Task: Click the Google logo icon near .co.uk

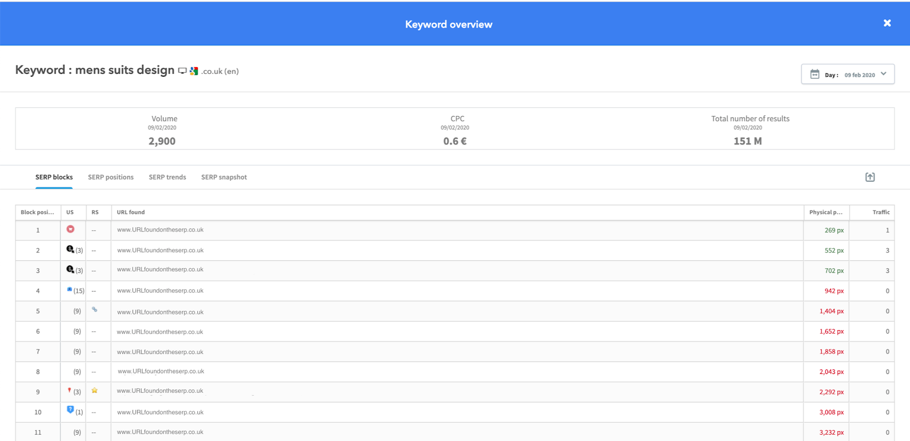Action: [194, 71]
